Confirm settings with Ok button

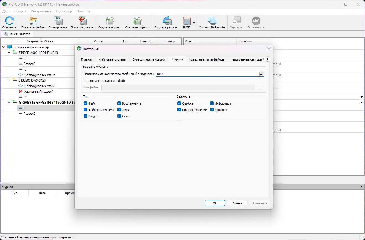(x=215, y=203)
